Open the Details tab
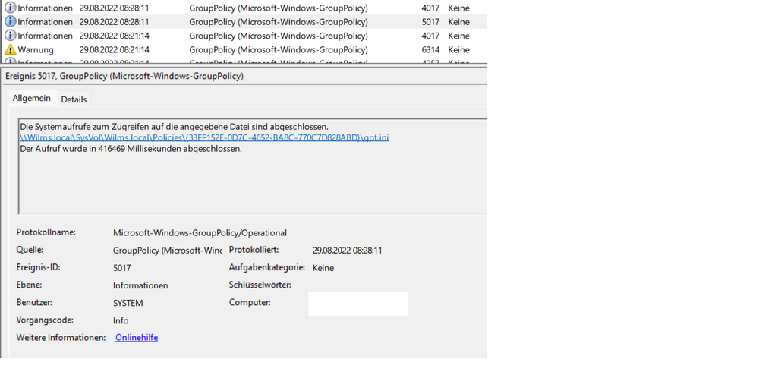The height and width of the screenshot is (372, 759). pos(74,99)
